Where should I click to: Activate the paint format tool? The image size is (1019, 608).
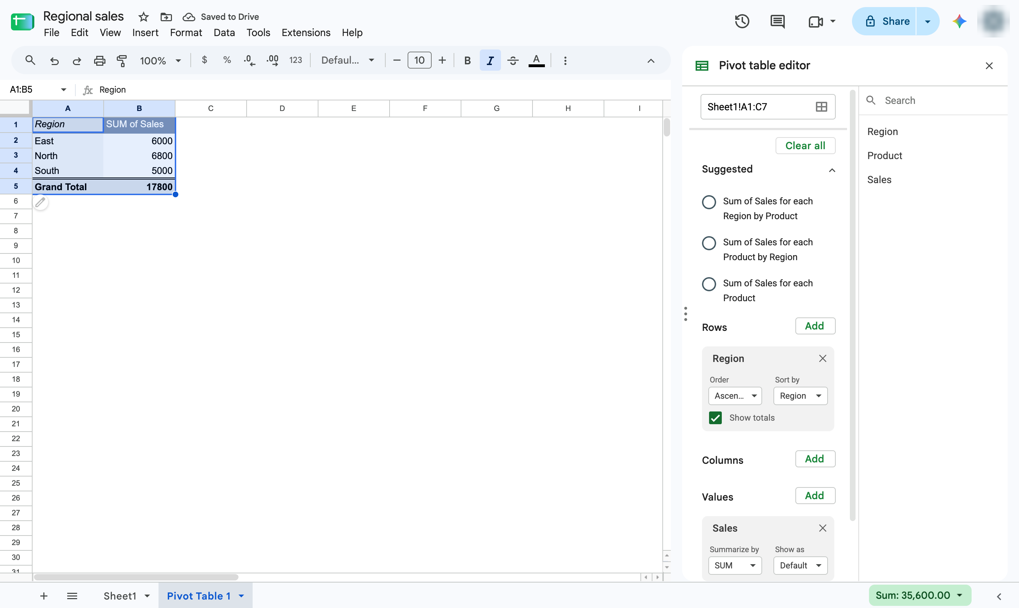coord(122,61)
